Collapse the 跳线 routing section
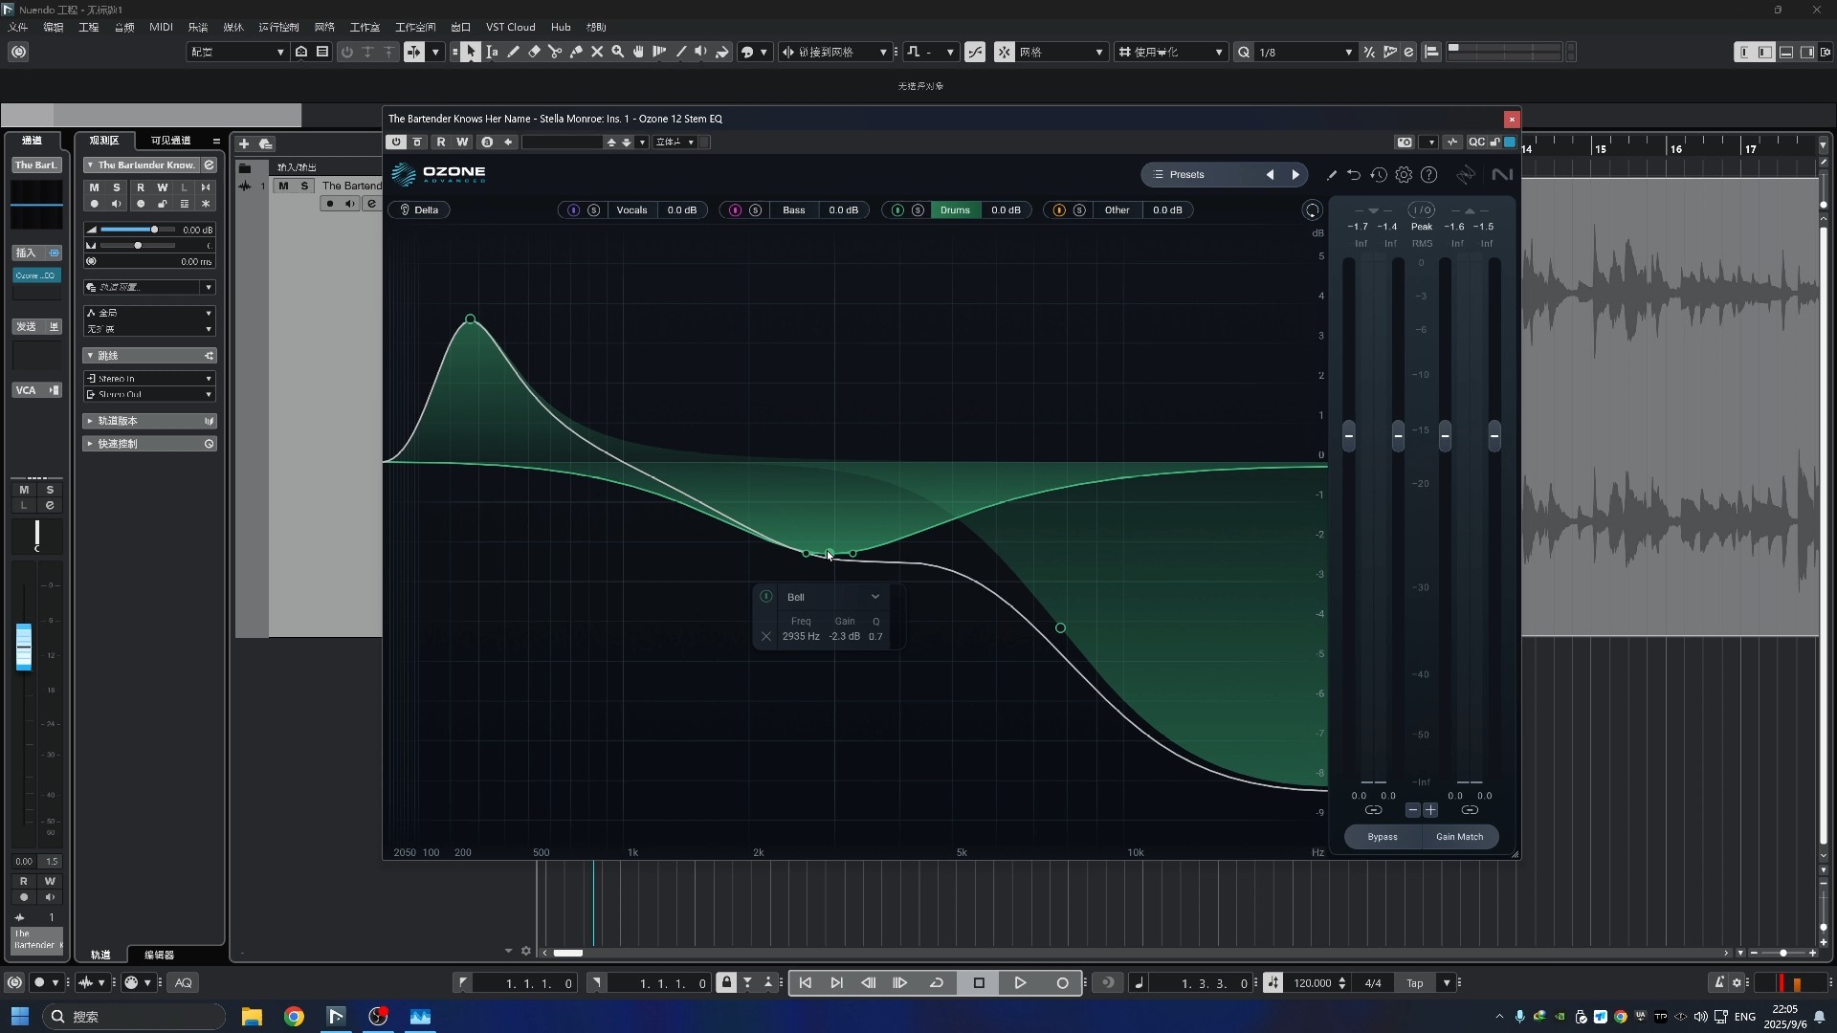Viewport: 1837px width, 1033px height. coord(149,356)
